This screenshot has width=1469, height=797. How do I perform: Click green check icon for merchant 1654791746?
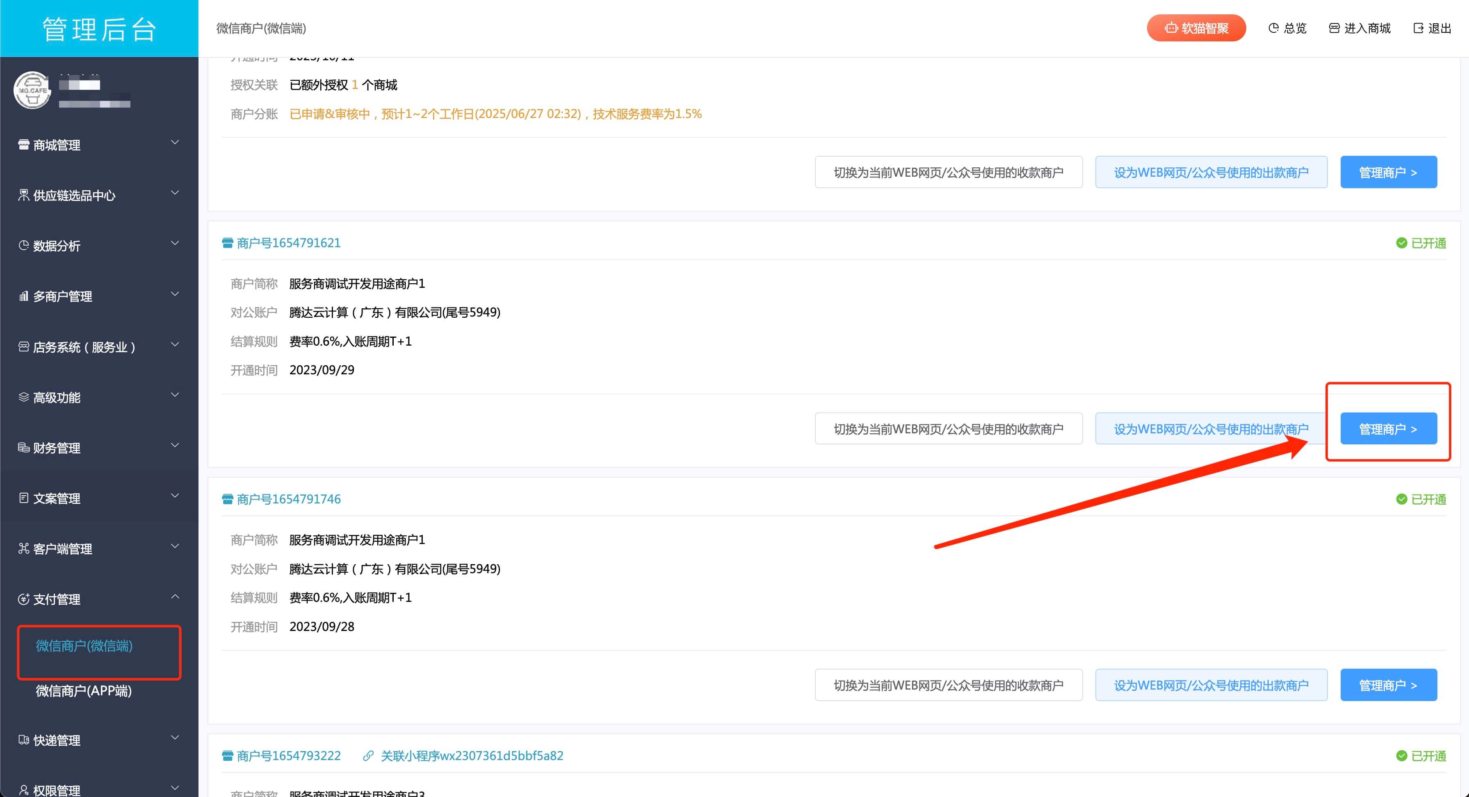click(1402, 499)
